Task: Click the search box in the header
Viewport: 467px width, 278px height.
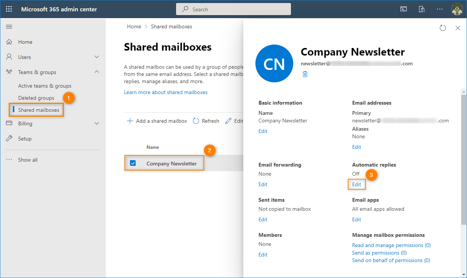Action: coord(233,9)
